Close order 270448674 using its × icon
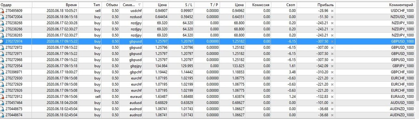The image size is (419, 119). coord(332,115)
